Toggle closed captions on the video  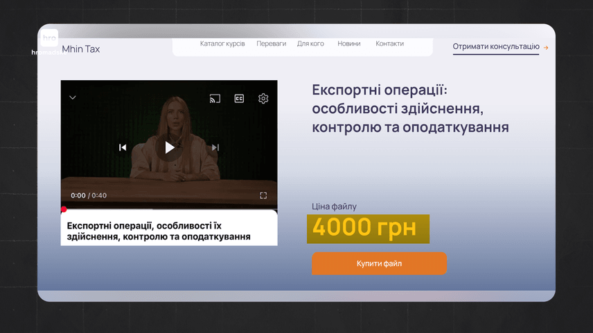click(x=239, y=99)
